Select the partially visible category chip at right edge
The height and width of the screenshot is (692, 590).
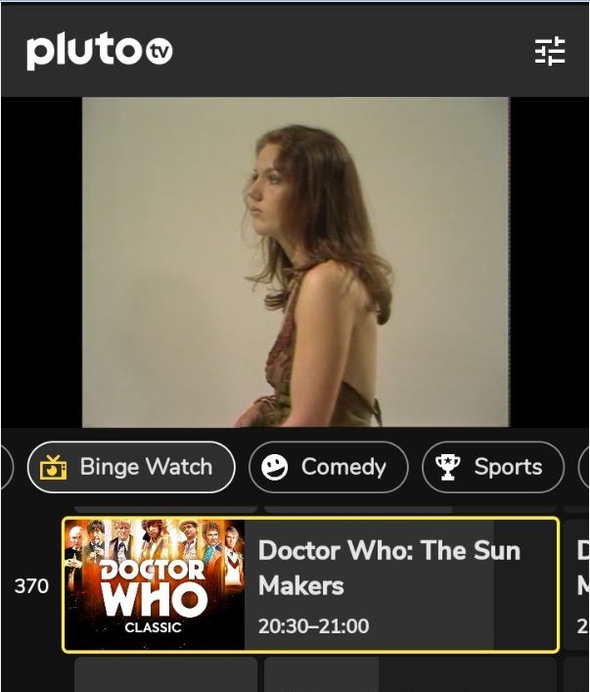[x=584, y=468]
